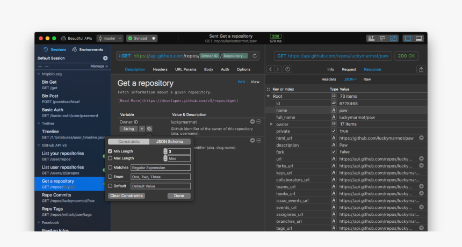Click the Enum values input field
462x247 pixels.
[x=161, y=177]
